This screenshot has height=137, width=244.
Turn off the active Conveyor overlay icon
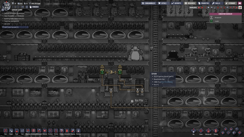click(x=240, y=8)
